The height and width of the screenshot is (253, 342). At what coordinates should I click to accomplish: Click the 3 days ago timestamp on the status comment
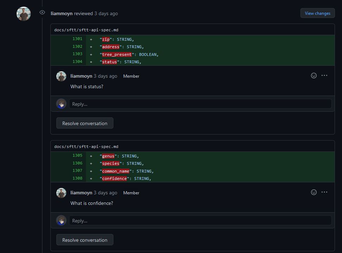pyautogui.click(x=105, y=76)
